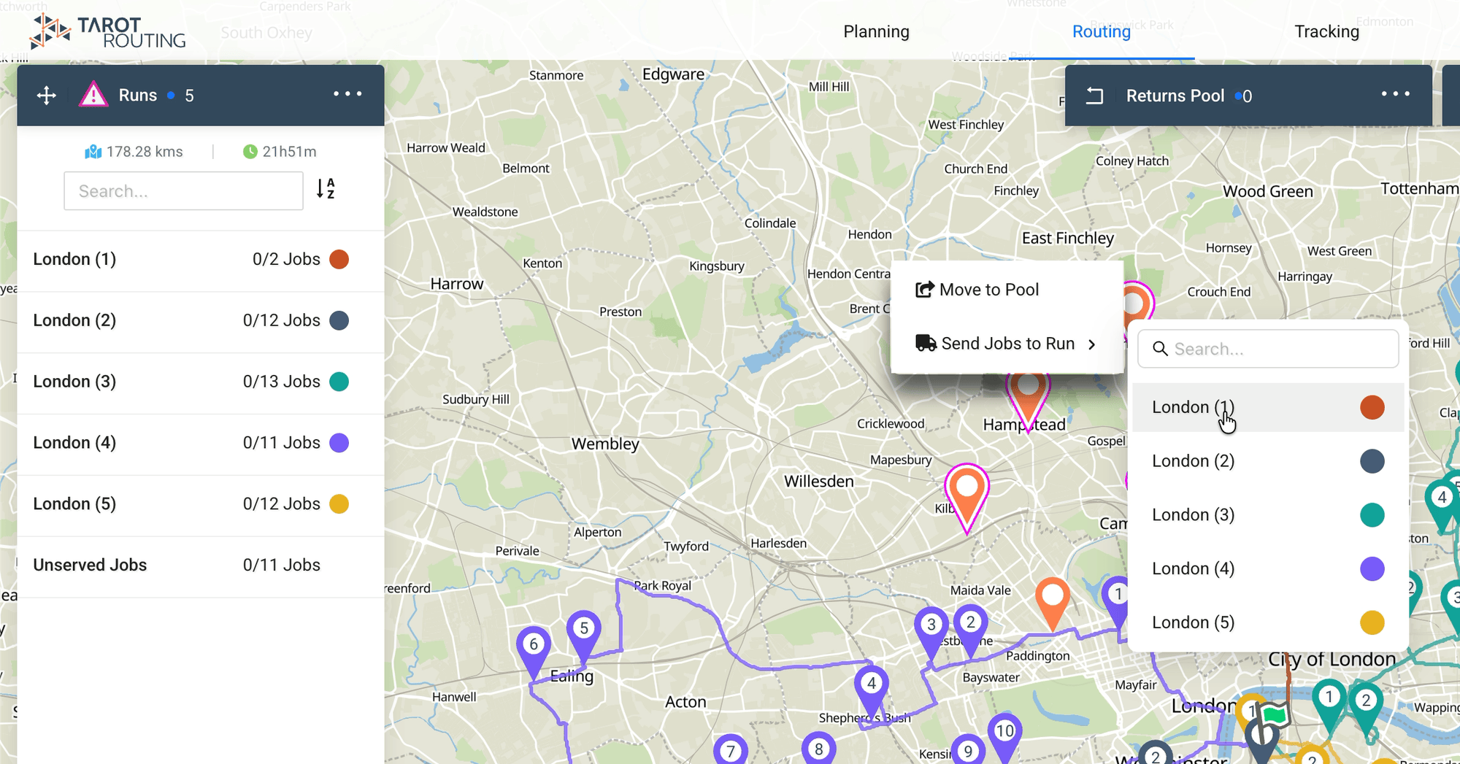
Task: Click orange map pin near Maida Vale
Action: click(1053, 603)
